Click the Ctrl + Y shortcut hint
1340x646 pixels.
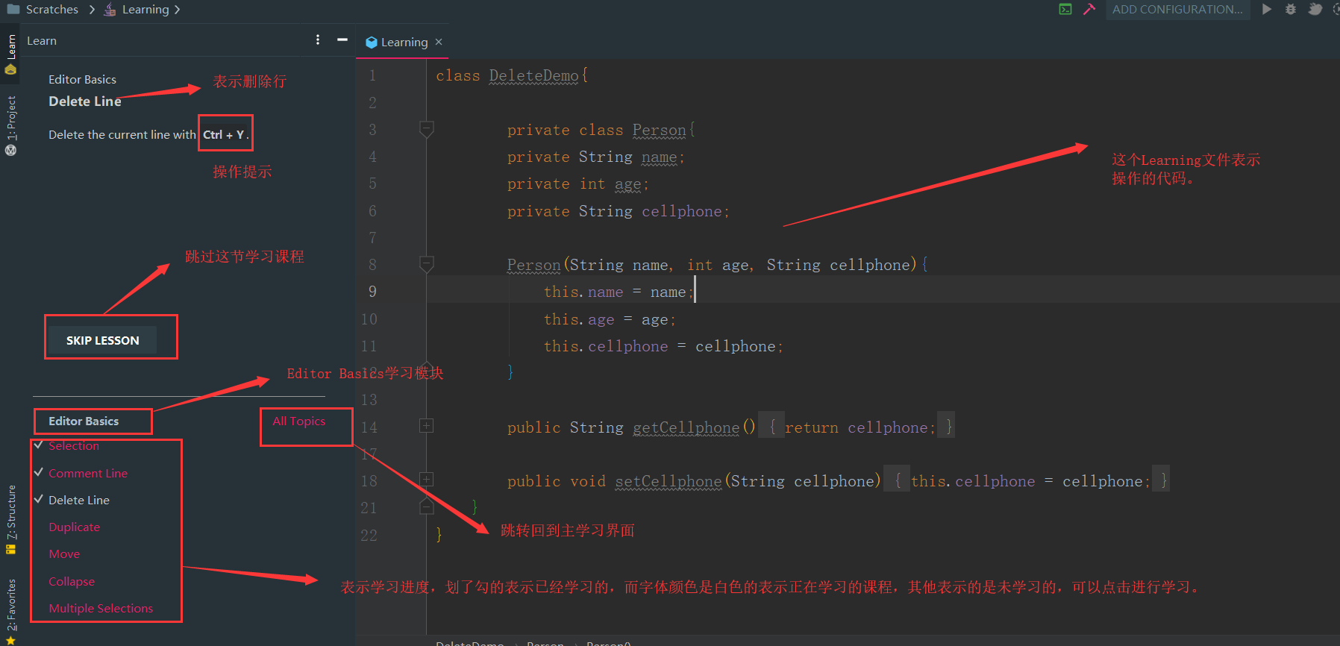click(224, 134)
